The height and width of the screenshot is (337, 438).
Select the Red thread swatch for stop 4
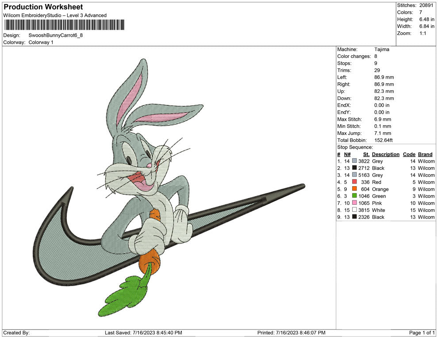[354, 182]
